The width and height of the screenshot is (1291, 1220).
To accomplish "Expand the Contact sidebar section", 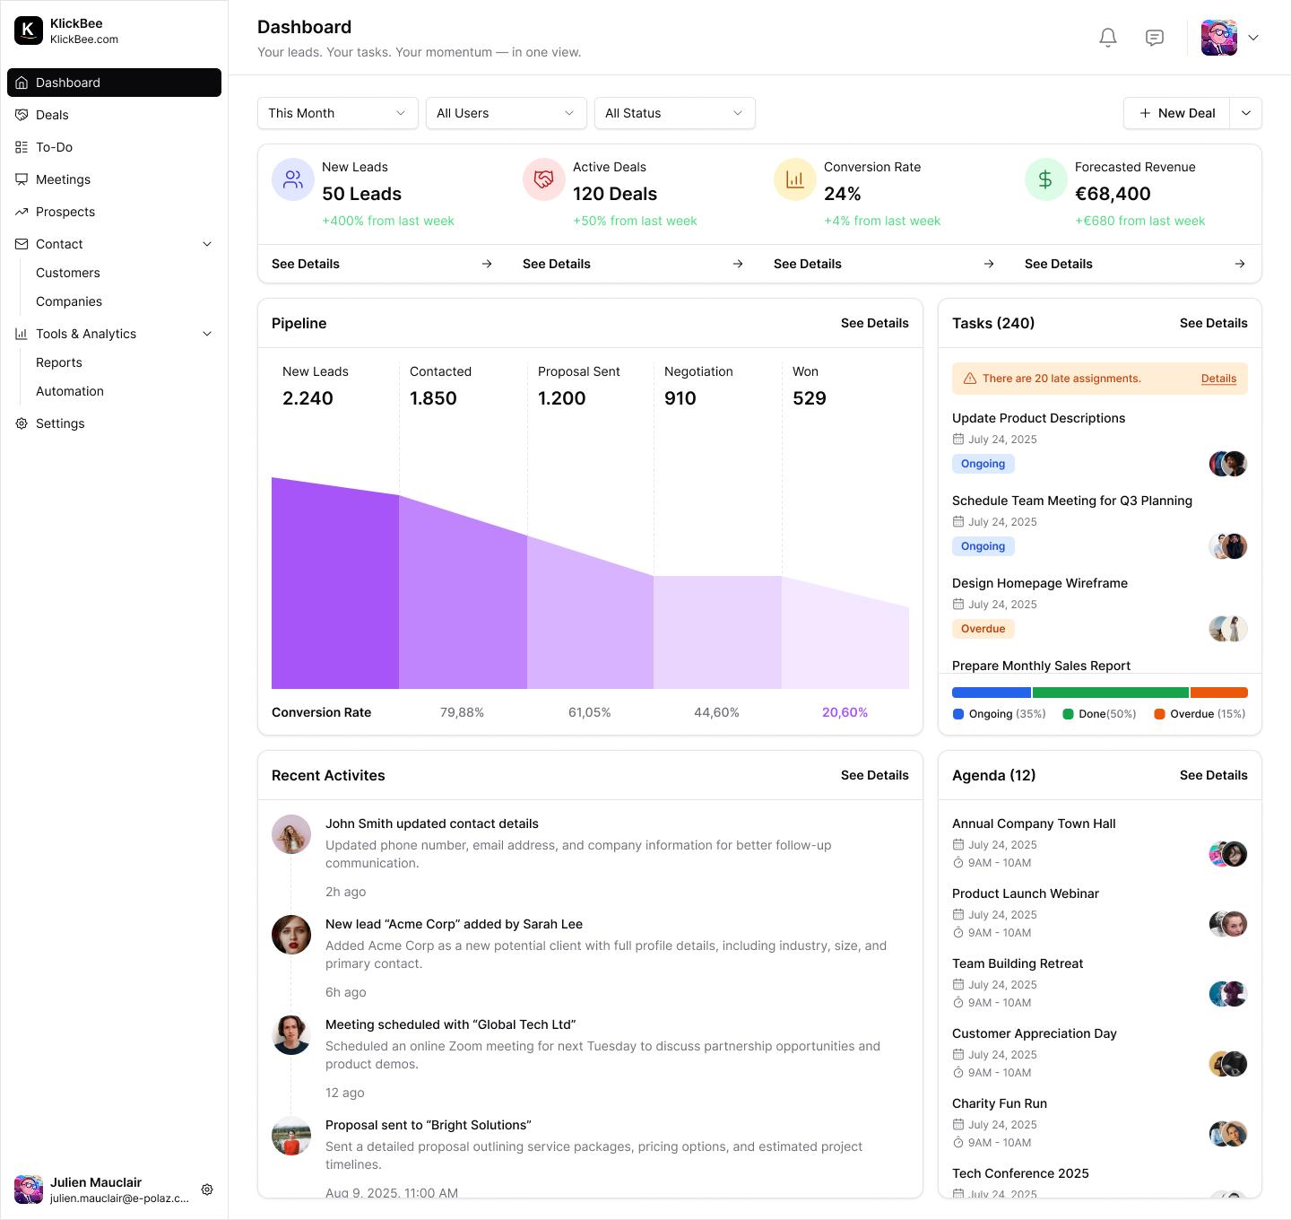I will click(x=207, y=244).
